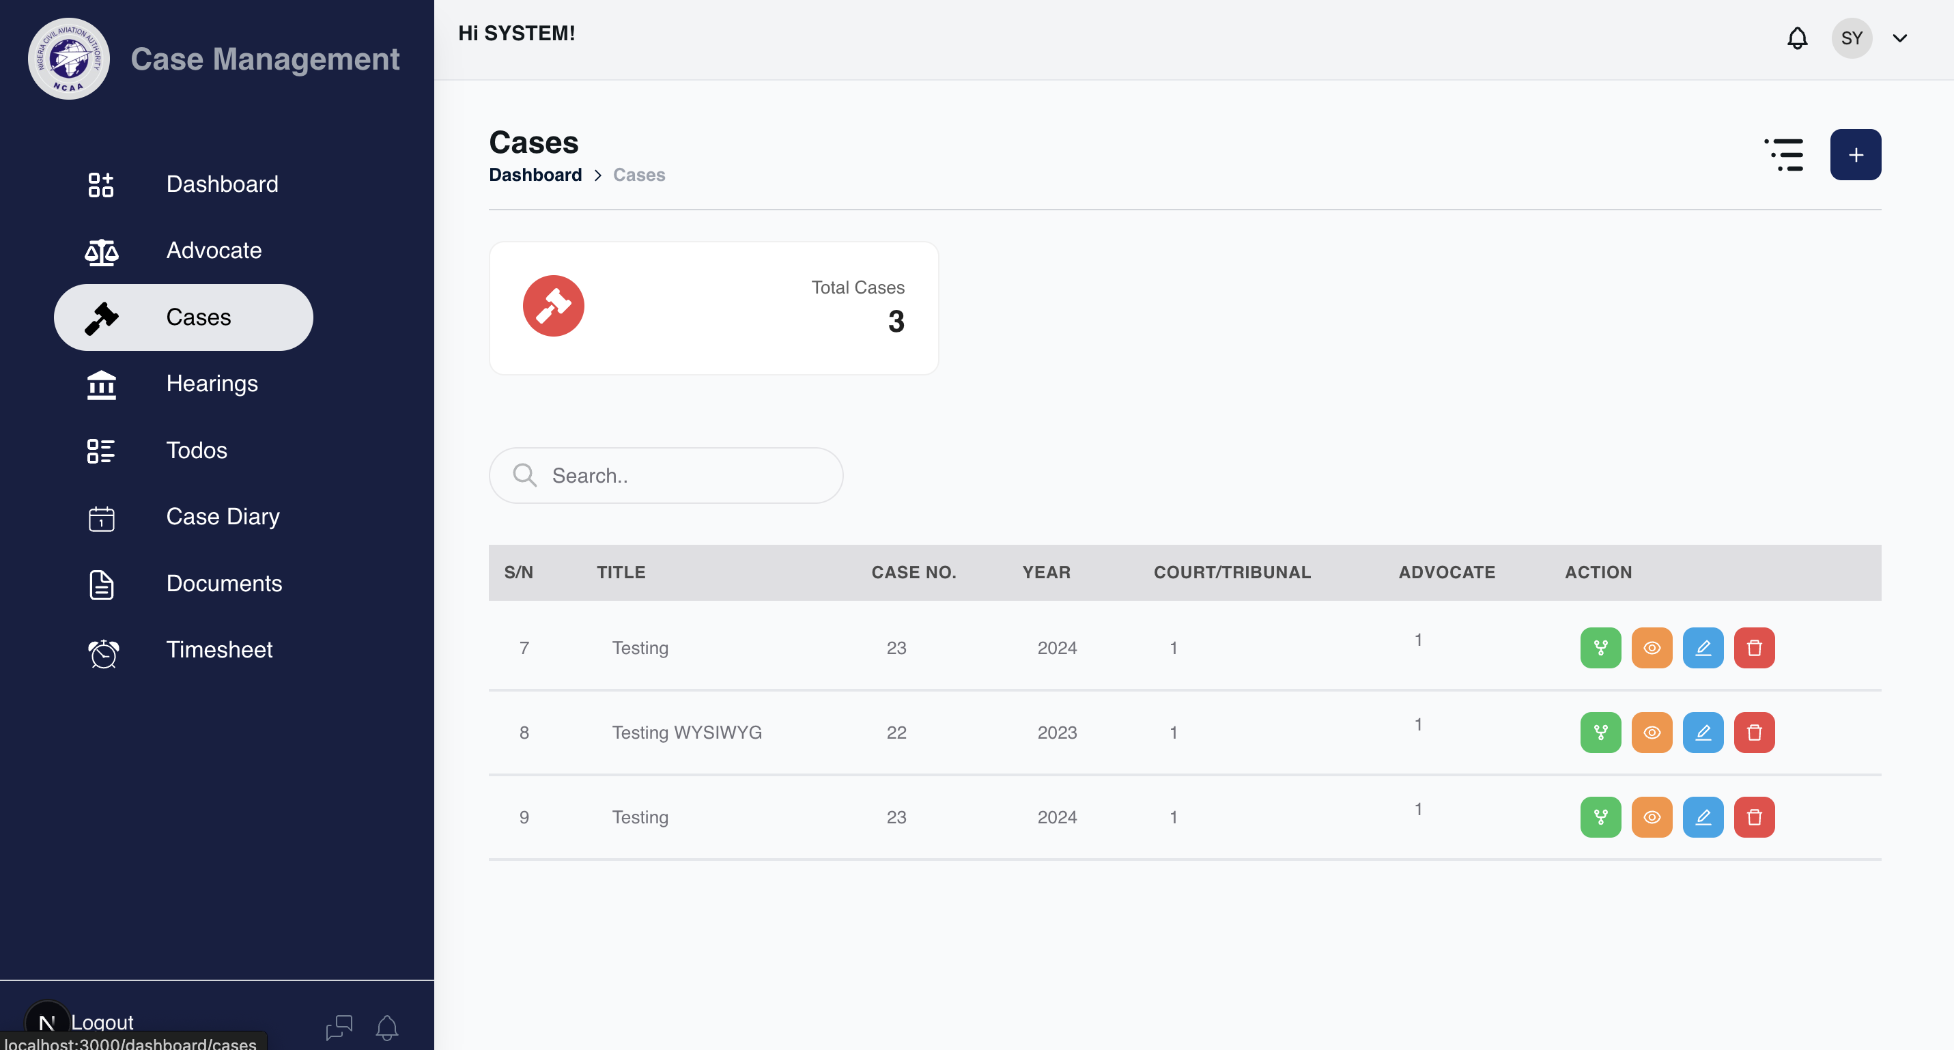Click the blue plus button to add a case

tap(1856, 154)
